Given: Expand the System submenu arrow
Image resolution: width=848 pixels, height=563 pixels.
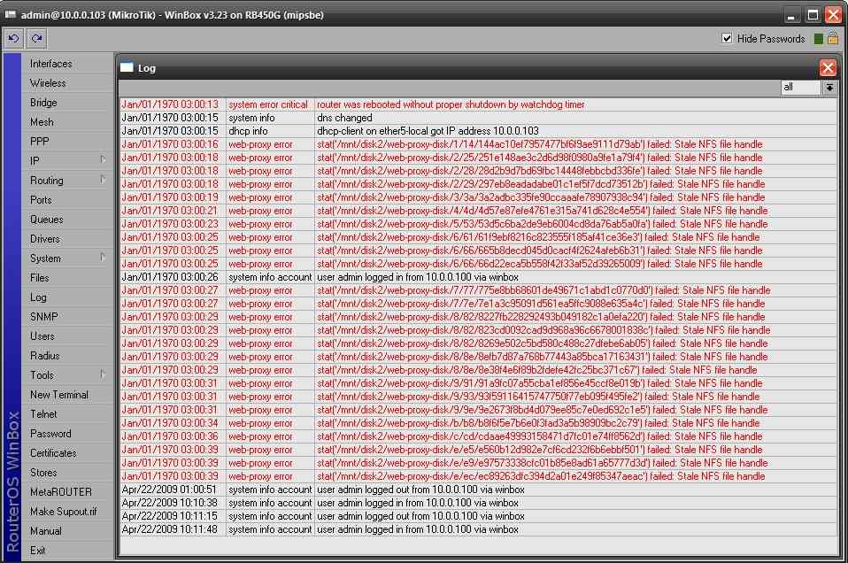Looking at the screenshot, I should [102, 257].
